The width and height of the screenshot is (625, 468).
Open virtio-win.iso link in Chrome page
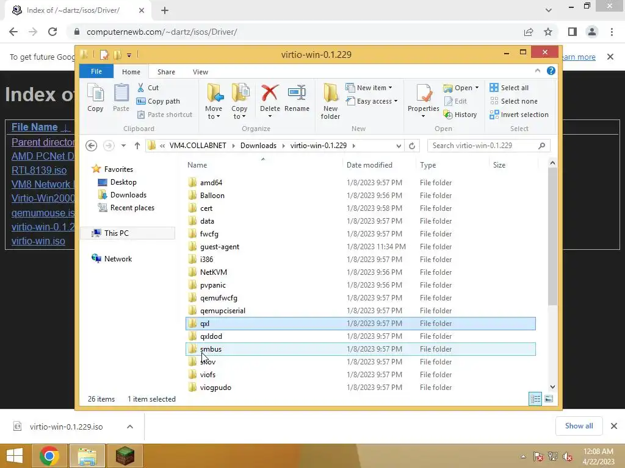pyautogui.click(x=38, y=241)
